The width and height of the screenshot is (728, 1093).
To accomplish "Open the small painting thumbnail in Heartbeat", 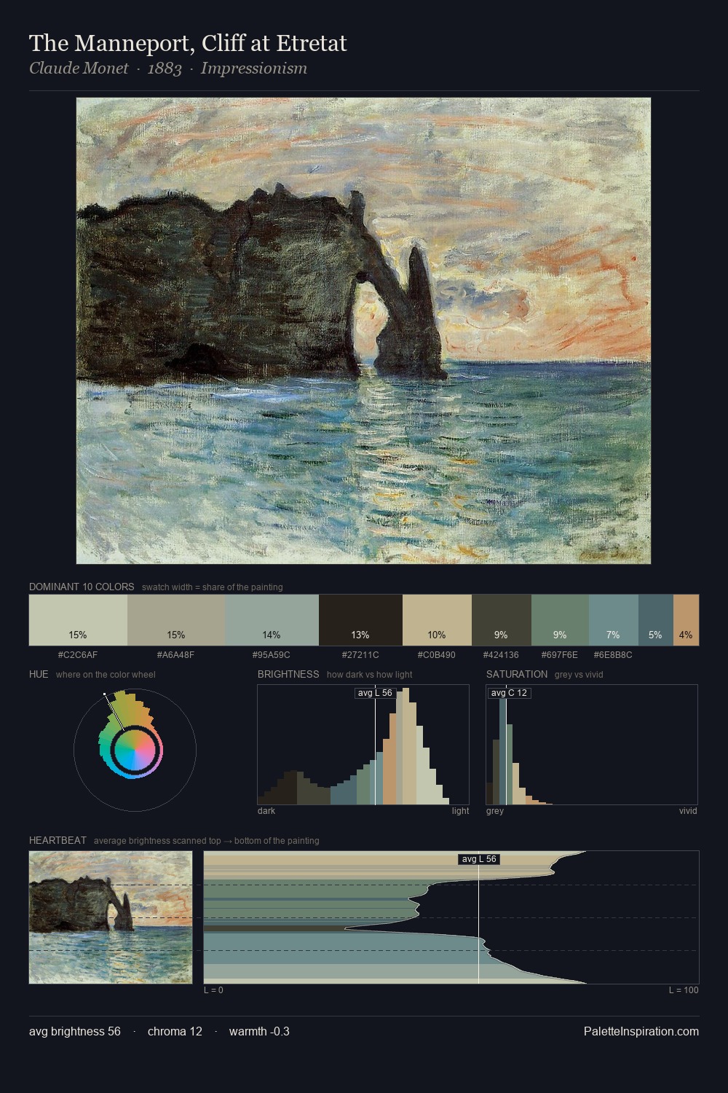I will click(x=111, y=917).
